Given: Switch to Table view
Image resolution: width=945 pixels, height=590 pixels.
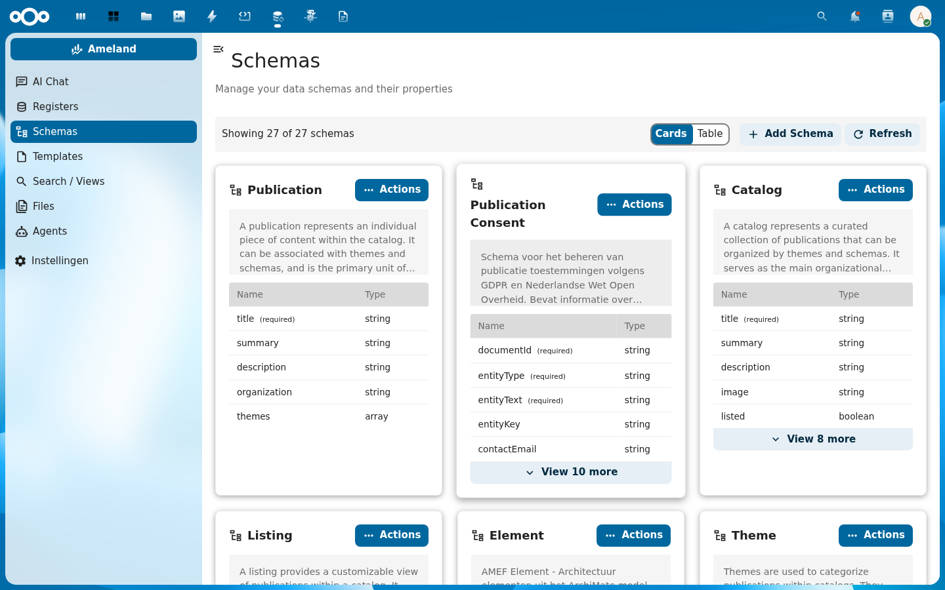Looking at the screenshot, I should (x=710, y=134).
